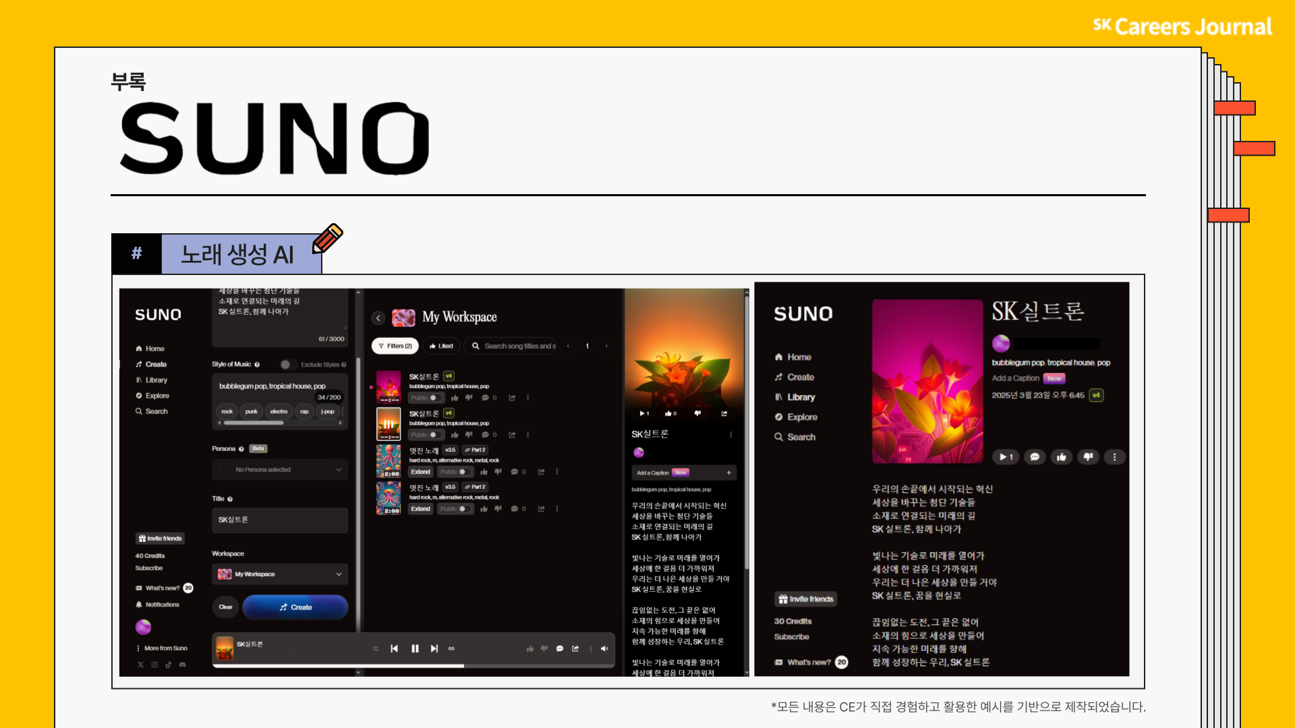1295x728 pixels.
Task: Click the back arrow beside My Workspace
Action: [378, 317]
